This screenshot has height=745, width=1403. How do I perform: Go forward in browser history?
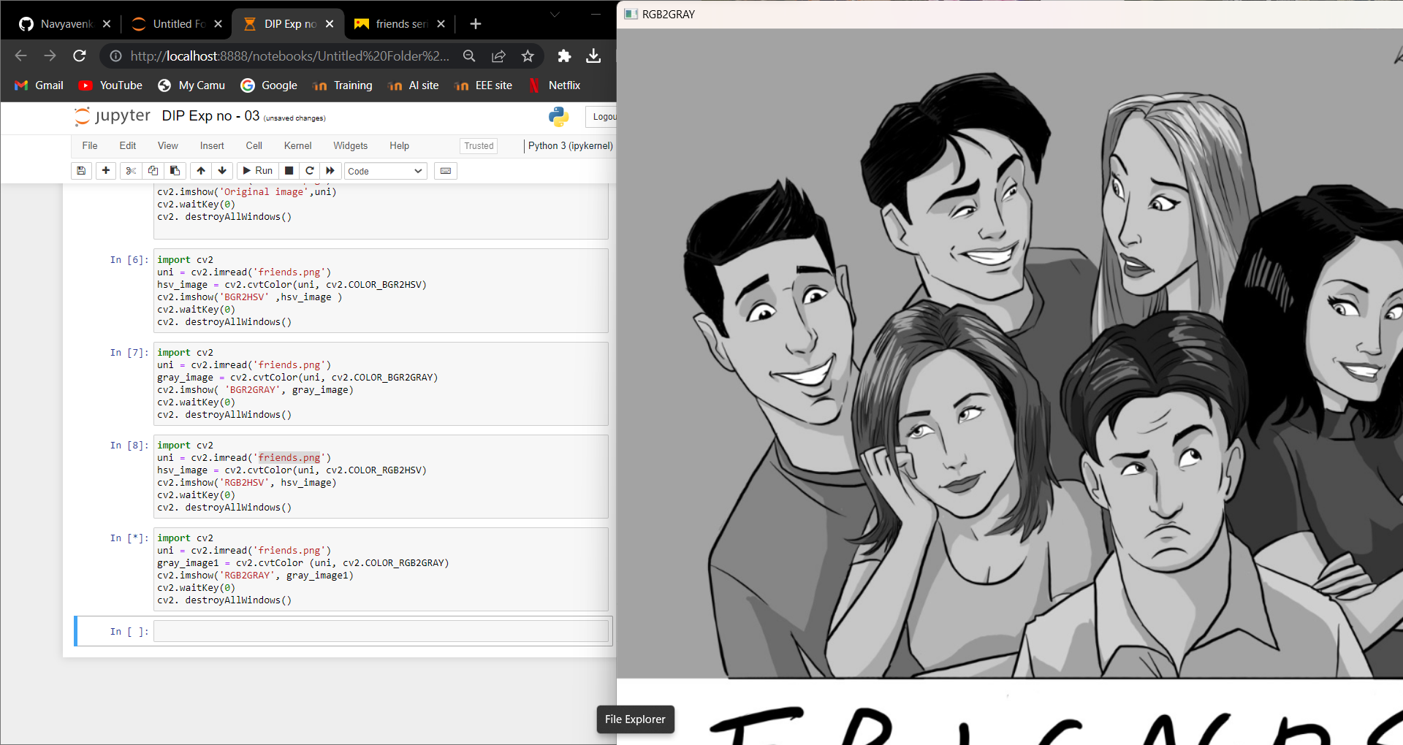(50, 56)
